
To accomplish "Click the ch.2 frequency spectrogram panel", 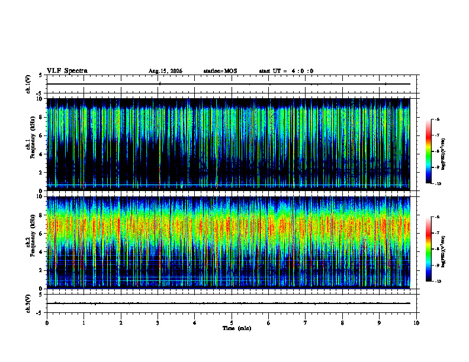I will (228, 243).
